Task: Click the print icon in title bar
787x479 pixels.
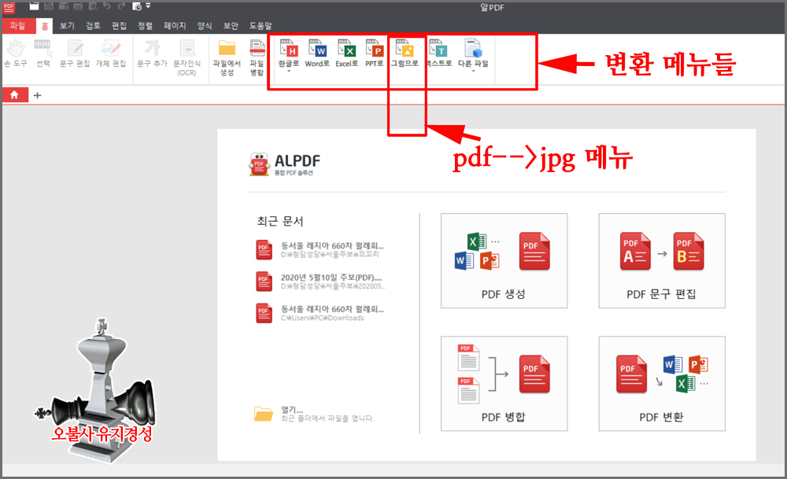Action: tap(78, 6)
